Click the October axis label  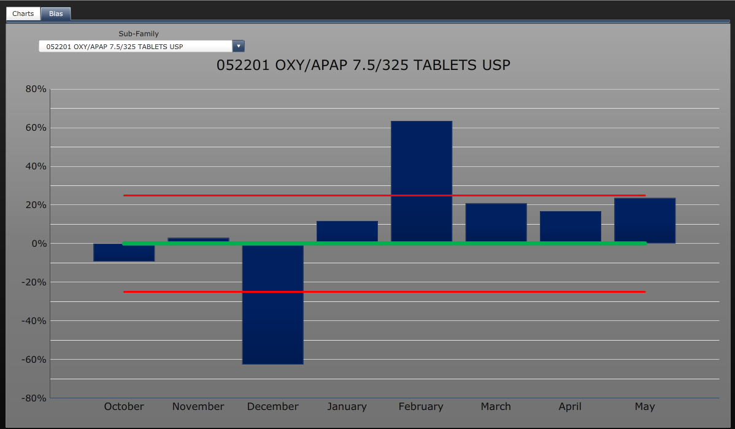(x=124, y=406)
